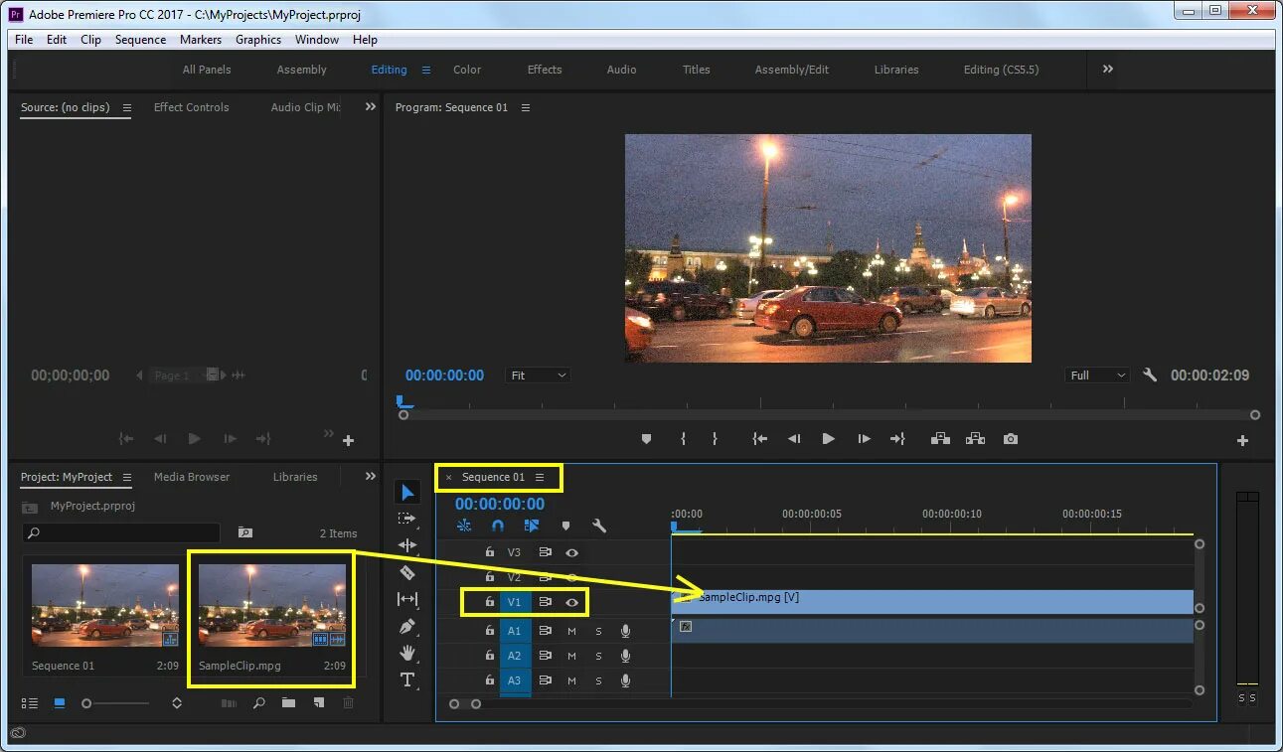Toggle the V3 track lock

(x=489, y=552)
